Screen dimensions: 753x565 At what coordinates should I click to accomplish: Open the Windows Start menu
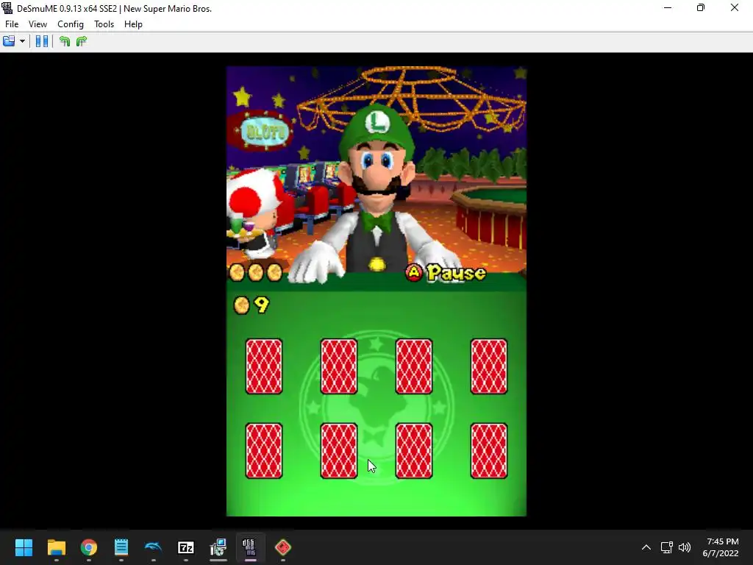point(24,547)
